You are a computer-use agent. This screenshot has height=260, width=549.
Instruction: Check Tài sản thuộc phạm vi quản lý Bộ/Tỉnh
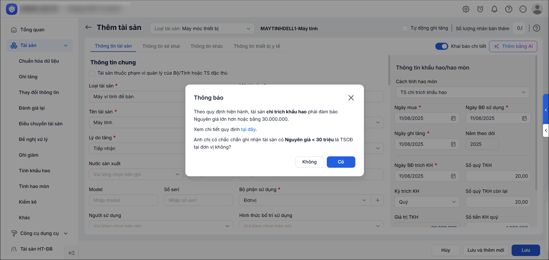[92, 73]
